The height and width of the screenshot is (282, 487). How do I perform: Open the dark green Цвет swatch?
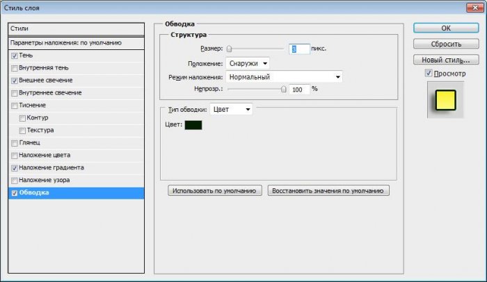[x=193, y=125]
